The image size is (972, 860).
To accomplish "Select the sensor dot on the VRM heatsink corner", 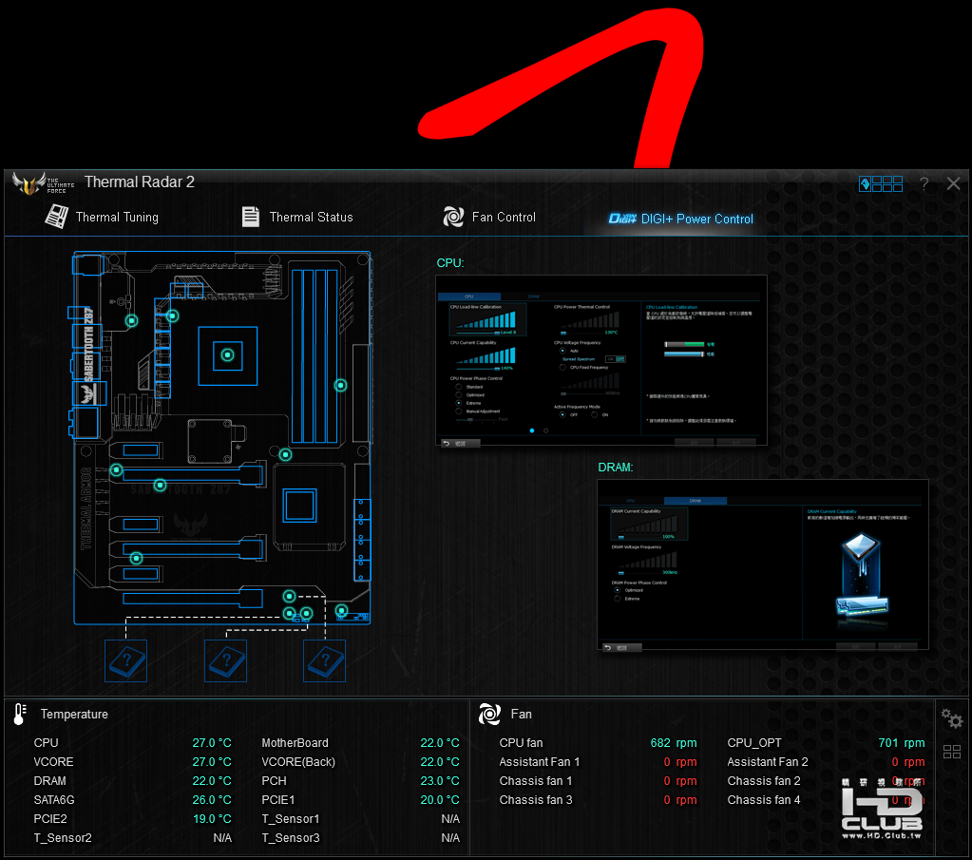I will coord(172,316).
